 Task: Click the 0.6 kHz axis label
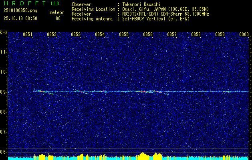coord(4,152)
